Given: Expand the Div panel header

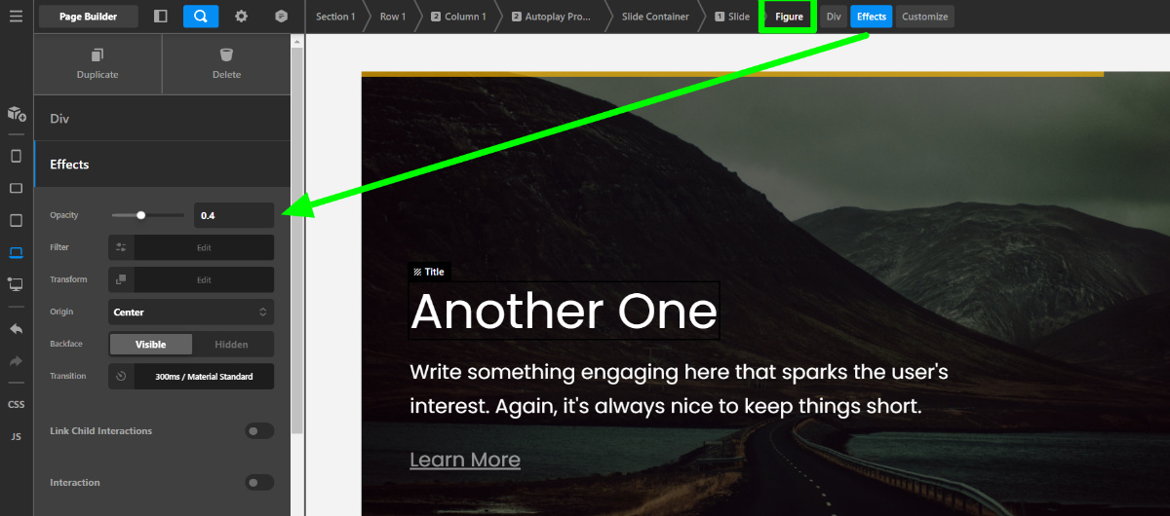Looking at the screenshot, I should coord(162,119).
